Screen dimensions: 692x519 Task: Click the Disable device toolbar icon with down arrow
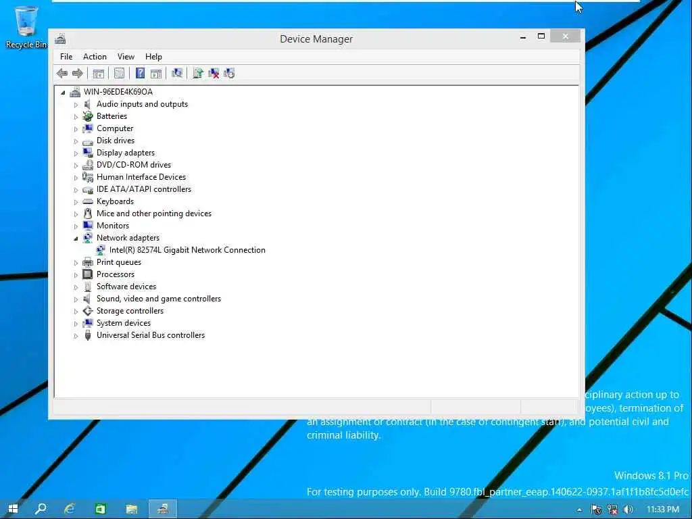[x=229, y=73]
